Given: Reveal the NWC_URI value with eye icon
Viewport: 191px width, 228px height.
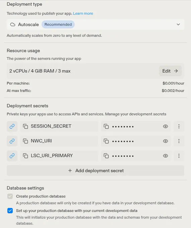Looking at the screenshot, I should click(166, 141).
